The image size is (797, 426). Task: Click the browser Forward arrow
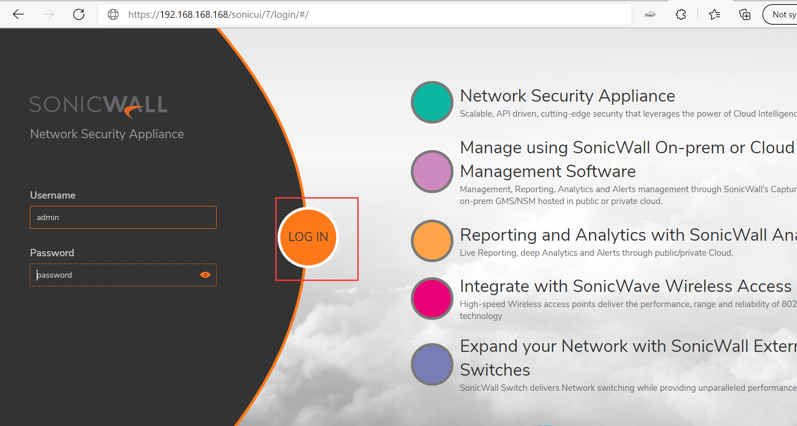pyautogui.click(x=49, y=14)
